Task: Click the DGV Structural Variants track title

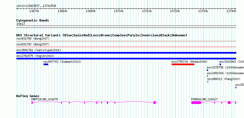Action: tap(102, 35)
